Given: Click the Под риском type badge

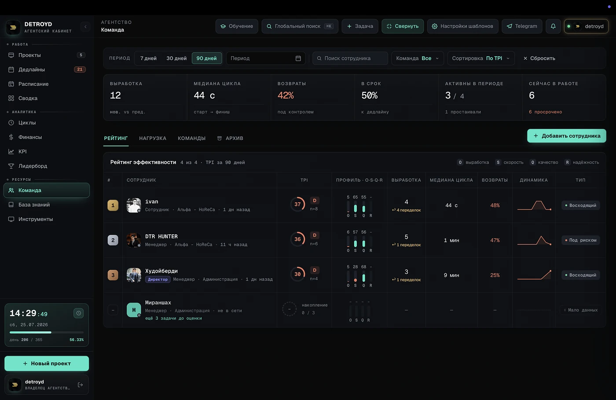Looking at the screenshot, I should click(x=580, y=240).
